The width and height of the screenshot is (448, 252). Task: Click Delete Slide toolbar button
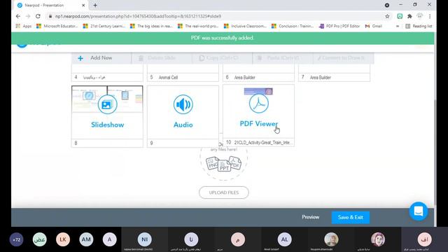[162, 58]
